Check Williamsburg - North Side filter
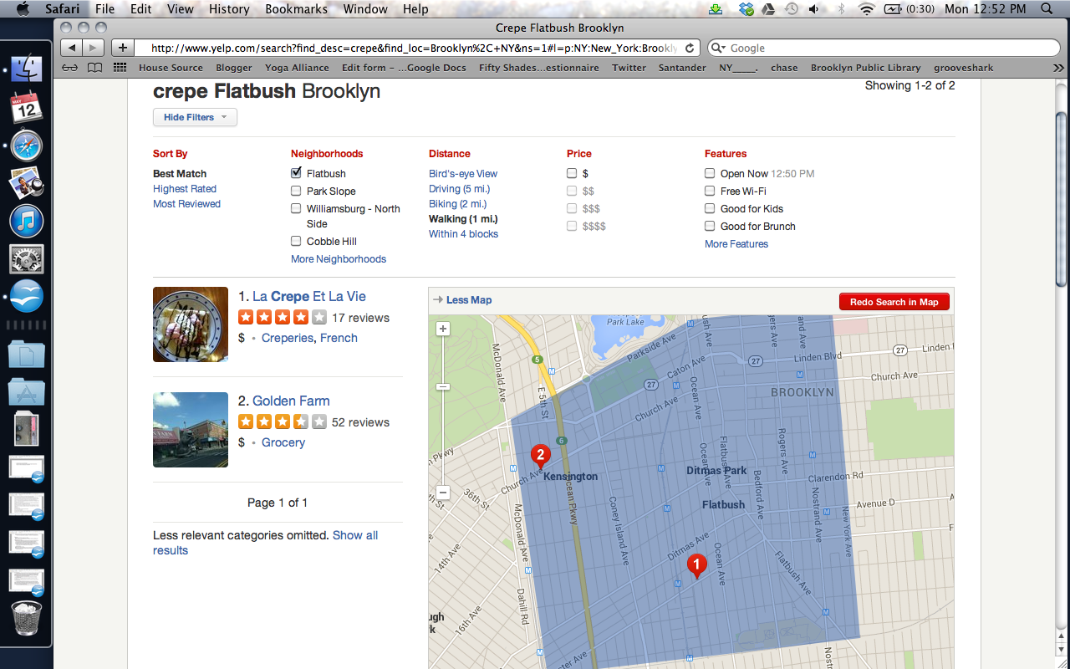The width and height of the screenshot is (1070, 669). 296,208
